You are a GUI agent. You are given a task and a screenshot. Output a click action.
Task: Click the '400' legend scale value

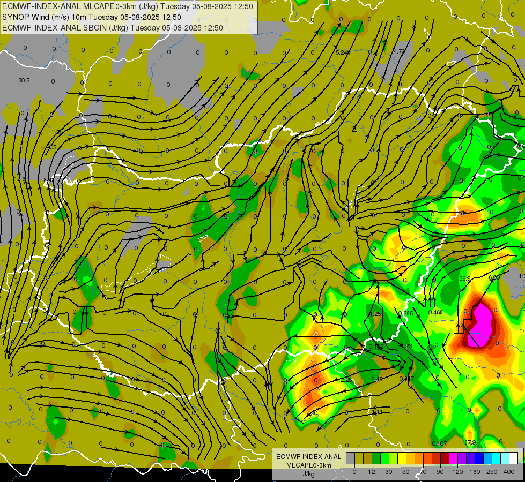509,472
